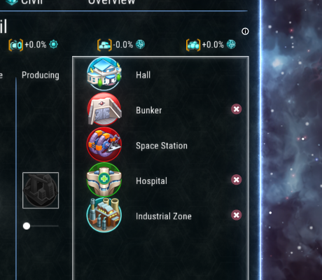Image resolution: width=322 pixels, height=280 pixels.
Task: Select the Space Station label
Action: click(162, 146)
